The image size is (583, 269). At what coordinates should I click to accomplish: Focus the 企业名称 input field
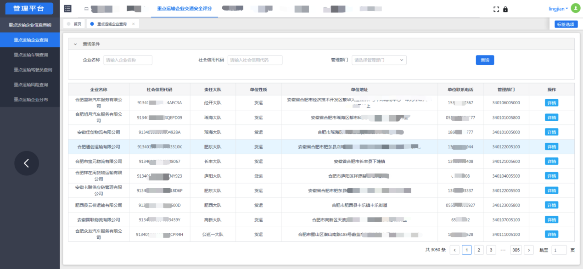(x=128, y=60)
